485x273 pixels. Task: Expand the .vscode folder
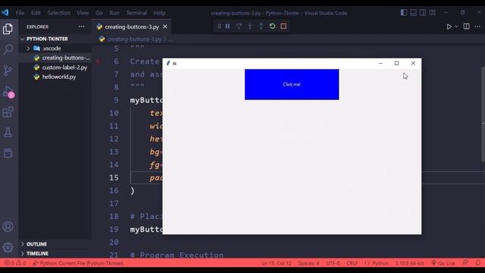pyautogui.click(x=55, y=49)
